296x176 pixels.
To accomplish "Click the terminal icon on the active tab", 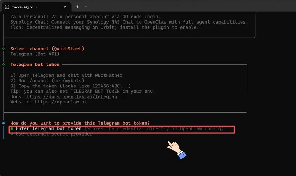I will 7,7.
